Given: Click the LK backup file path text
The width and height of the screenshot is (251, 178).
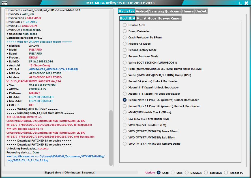Looking at the screenshot, I should tap(49, 123).
